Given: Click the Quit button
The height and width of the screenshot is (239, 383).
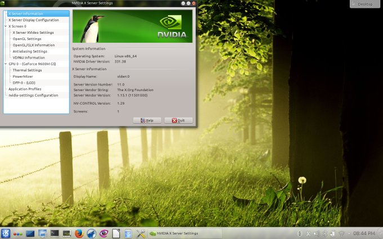Looking at the screenshot, I should (x=179, y=120).
